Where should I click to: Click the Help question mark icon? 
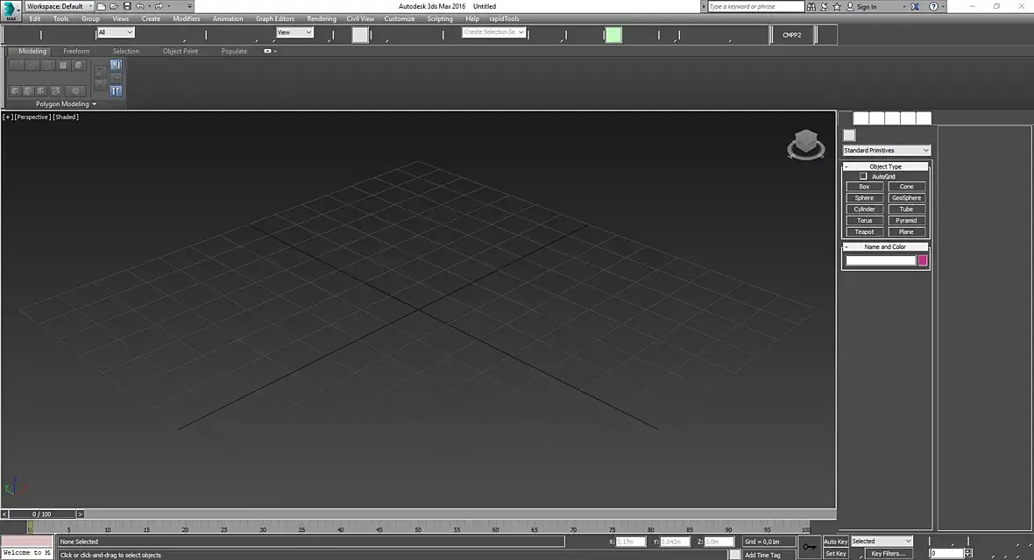pos(933,7)
